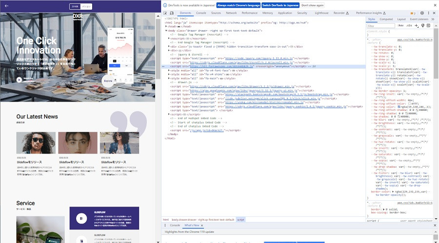Open the kit.fontawesome.com script link
The width and height of the screenshot is (439, 243).
222,67
